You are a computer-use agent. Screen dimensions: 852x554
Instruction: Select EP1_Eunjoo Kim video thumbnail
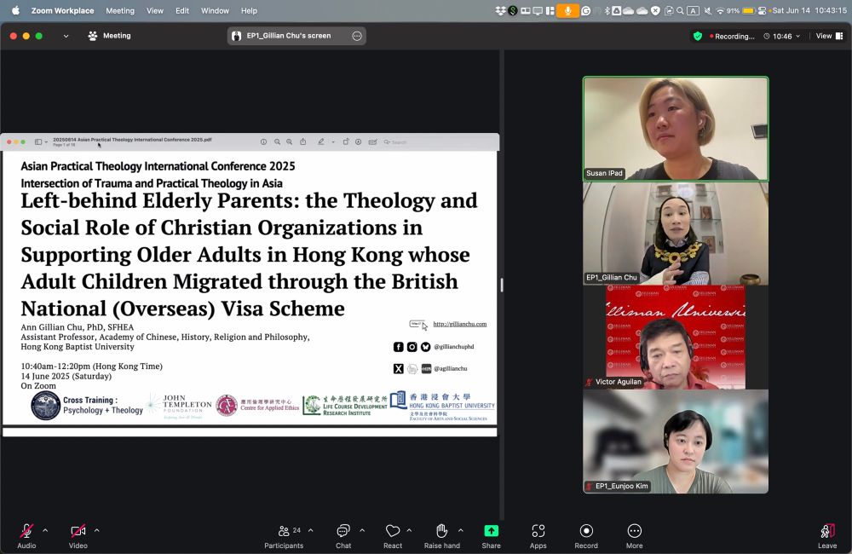(x=676, y=441)
